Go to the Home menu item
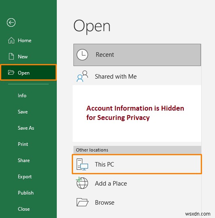The width and height of the screenshot is (215, 218). [x=28, y=41]
